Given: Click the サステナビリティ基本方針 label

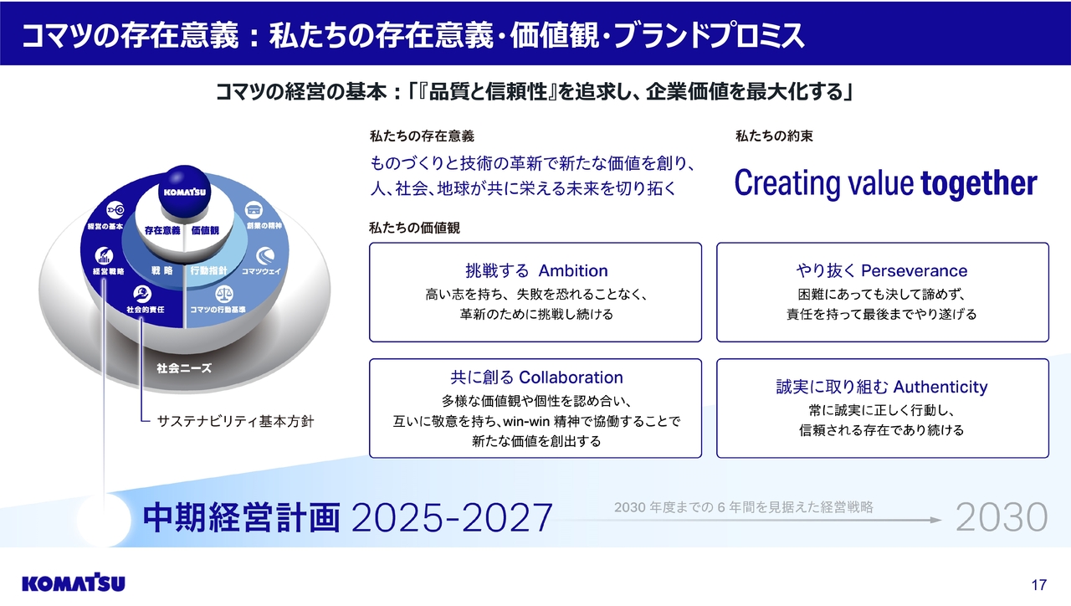Looking at the screenshot, I should [235, 422].
